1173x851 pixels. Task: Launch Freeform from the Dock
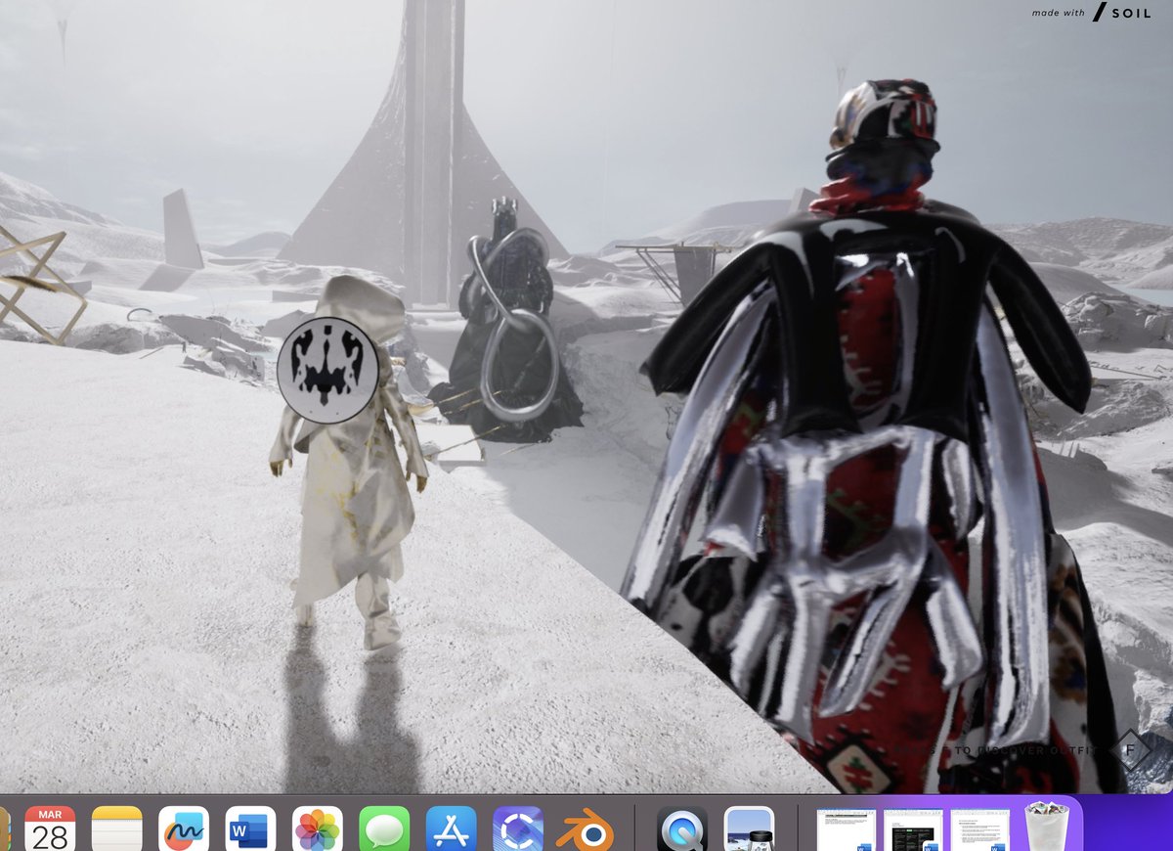184,829
